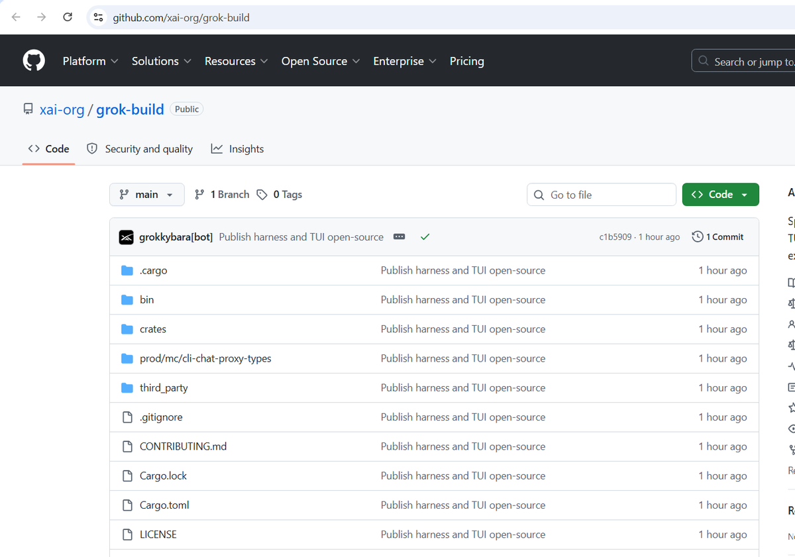Open the LICENSE file
795x557 pixels.
pyautogui.click(x=158, y=534)
